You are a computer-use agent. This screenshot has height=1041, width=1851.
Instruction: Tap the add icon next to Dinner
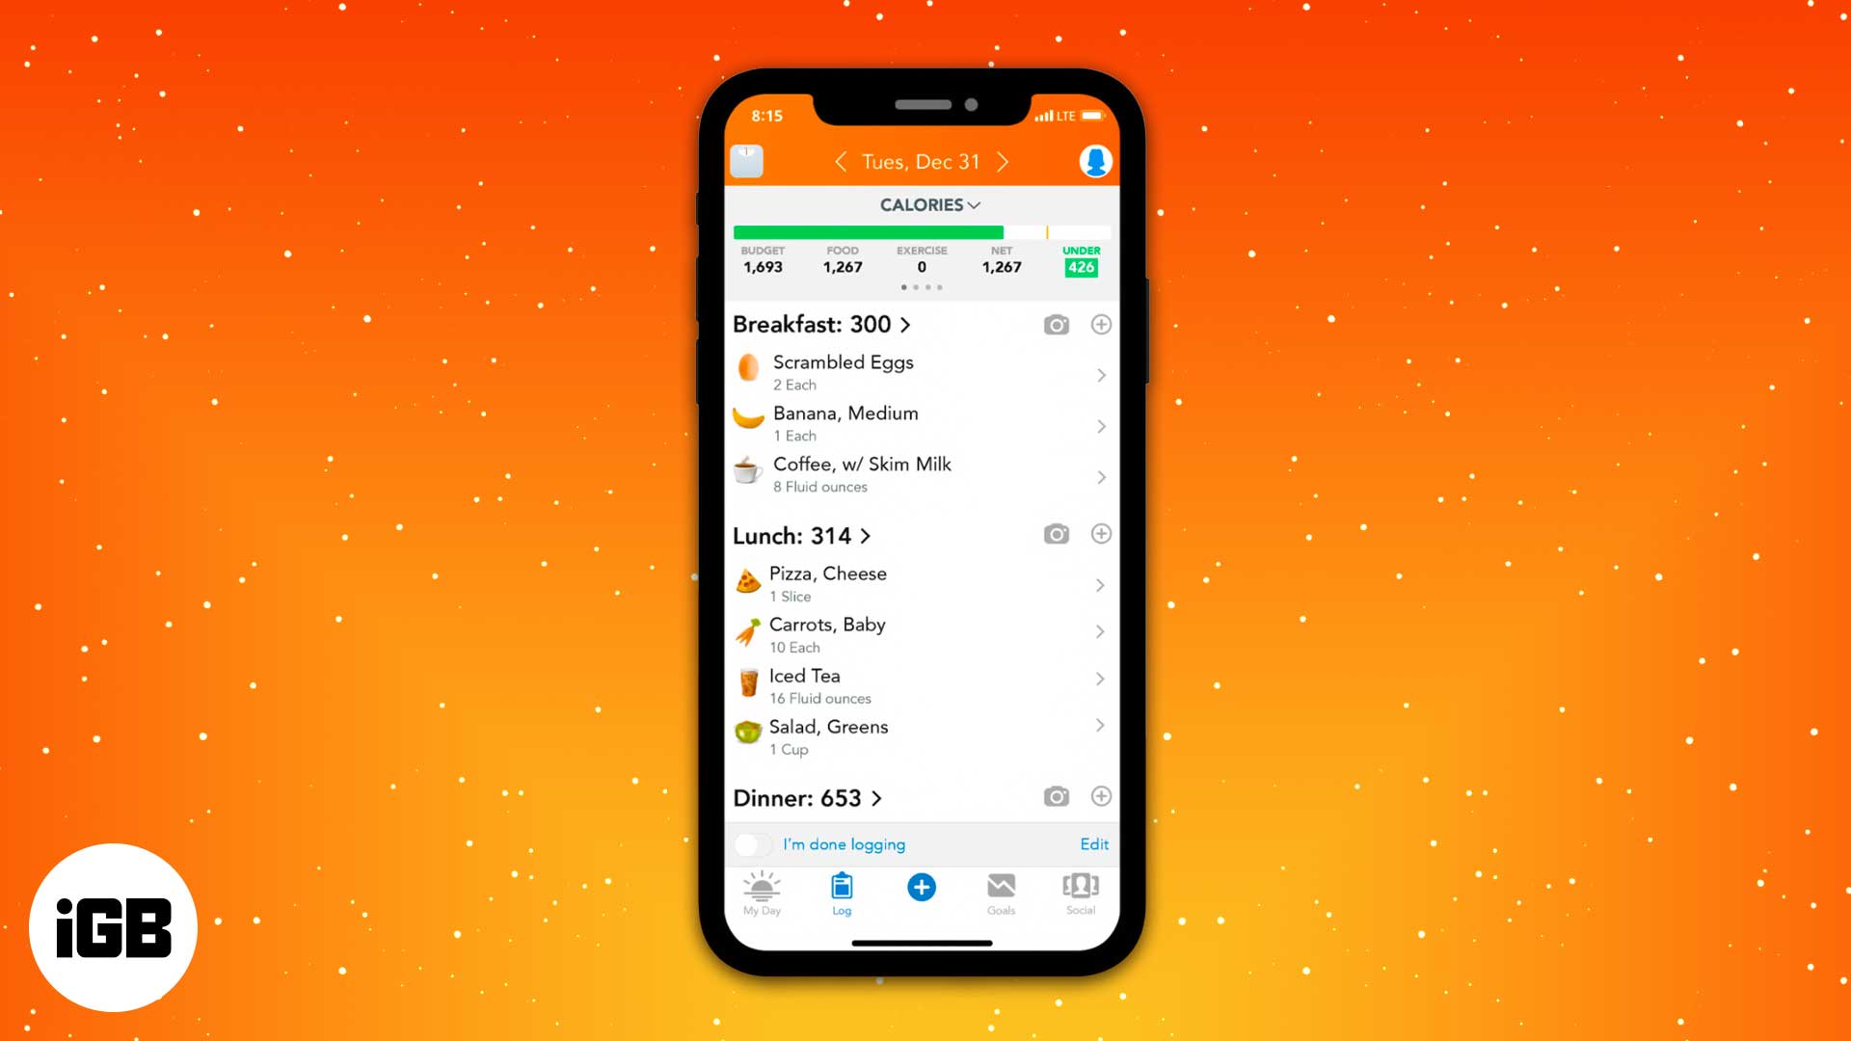(x=1101, y=797)
